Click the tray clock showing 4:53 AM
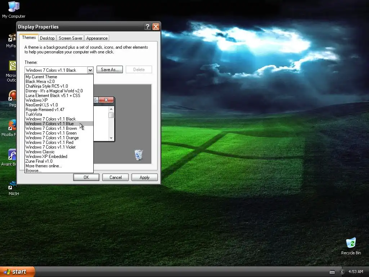 356,272
